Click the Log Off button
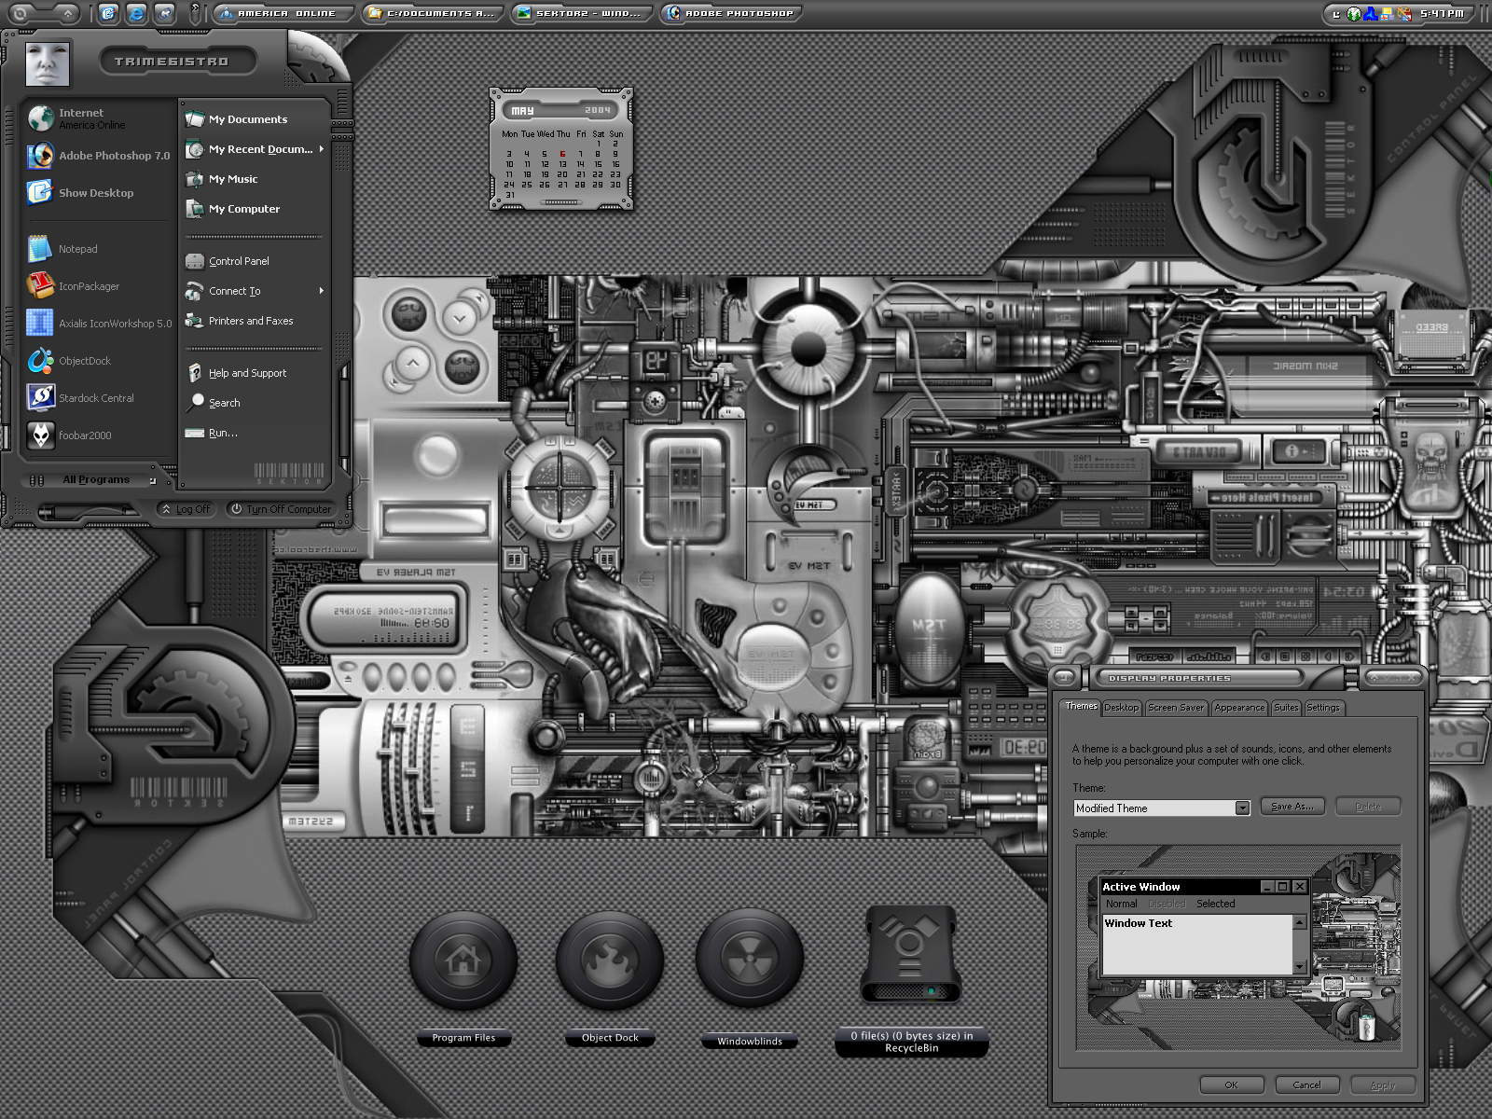 coord(186,509)
